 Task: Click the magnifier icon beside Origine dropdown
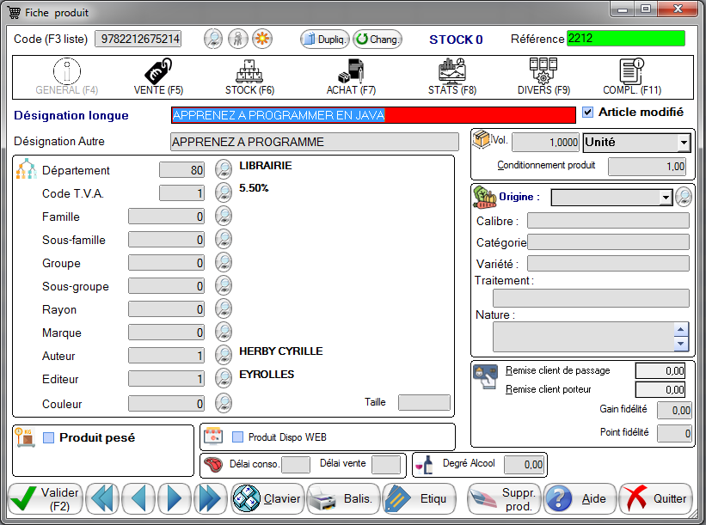click(x=684, y=197)
